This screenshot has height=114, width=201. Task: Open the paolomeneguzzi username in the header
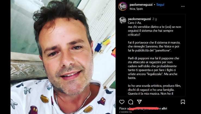tap(141, 5)
